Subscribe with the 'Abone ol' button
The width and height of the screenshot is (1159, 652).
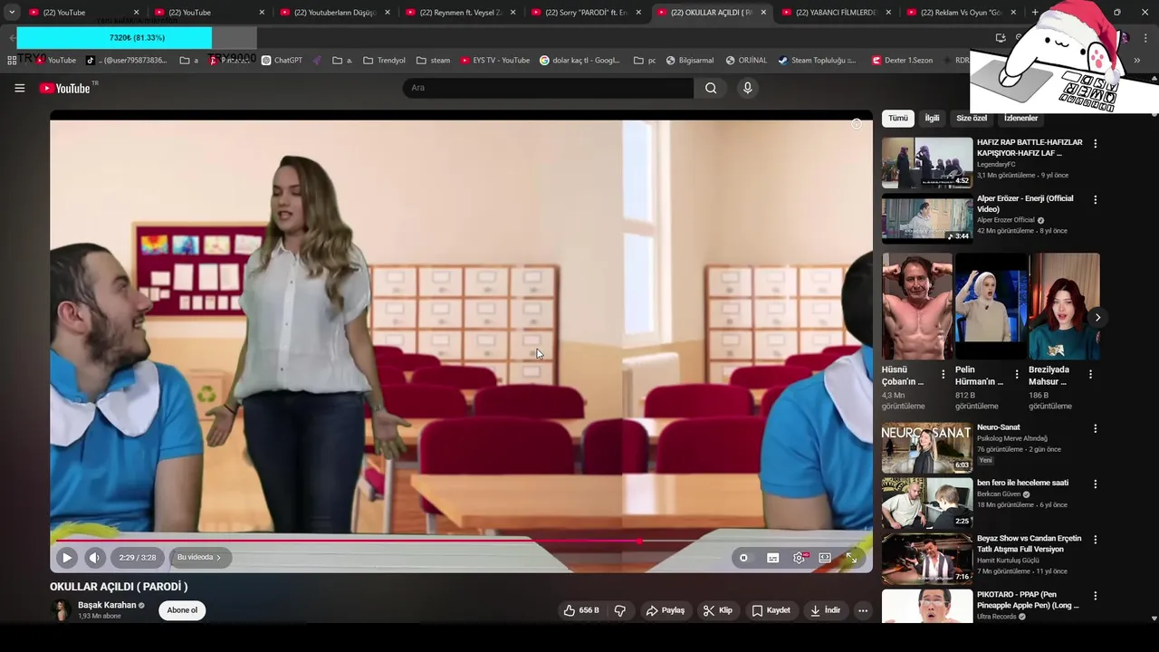click(182, 610)
